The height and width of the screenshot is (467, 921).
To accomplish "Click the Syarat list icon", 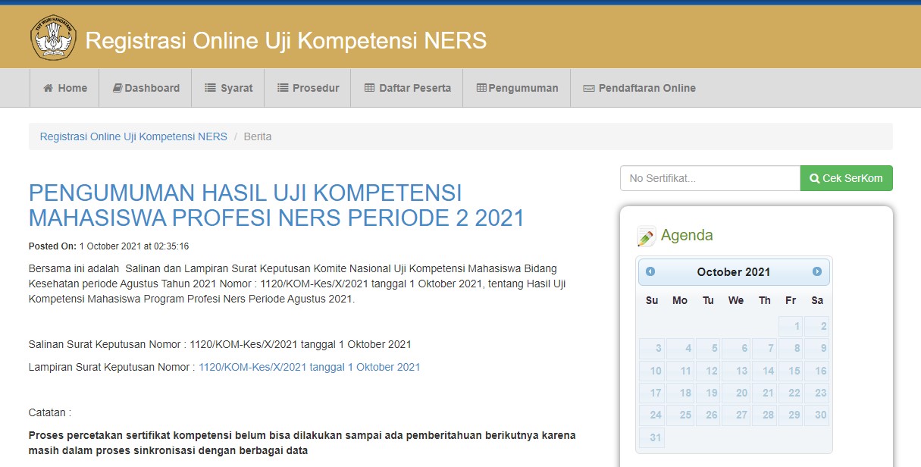I will click(x=211, y=87).
